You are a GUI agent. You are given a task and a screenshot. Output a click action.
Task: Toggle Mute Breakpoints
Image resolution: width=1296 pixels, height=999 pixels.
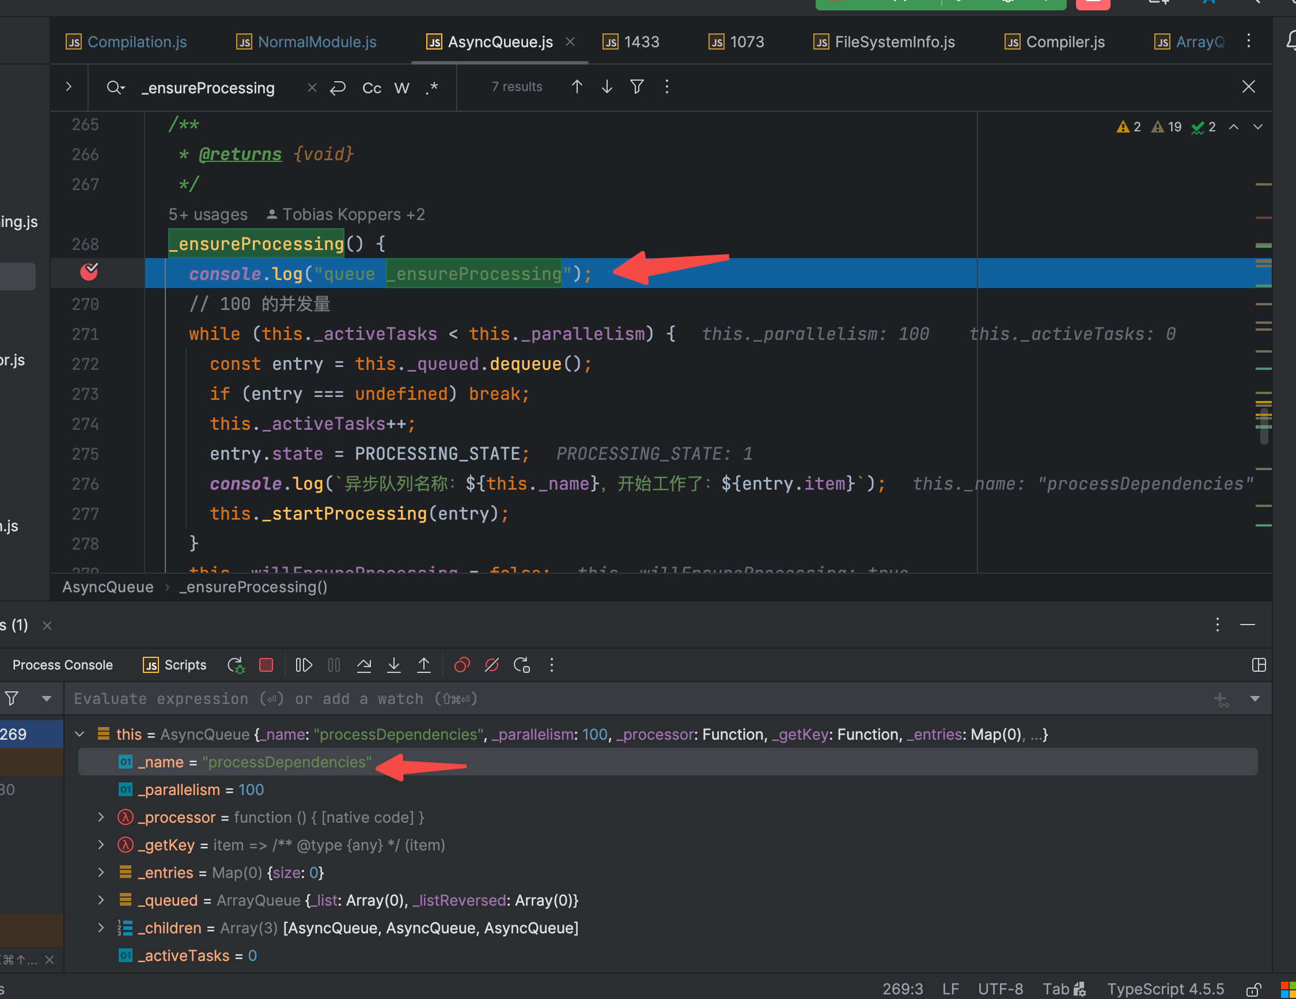point(491,665)
